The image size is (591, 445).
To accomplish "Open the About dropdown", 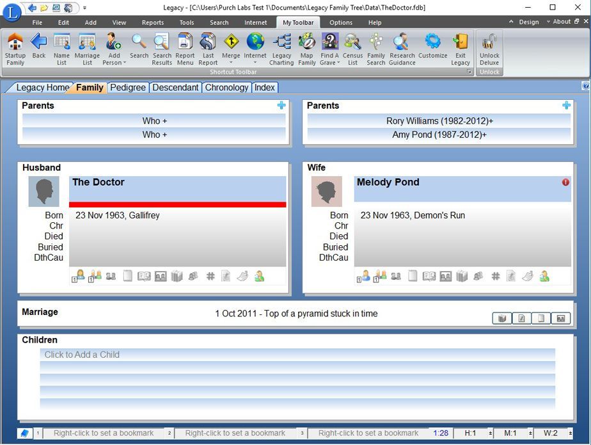I will pyautogui.click(x=558, y=22).
